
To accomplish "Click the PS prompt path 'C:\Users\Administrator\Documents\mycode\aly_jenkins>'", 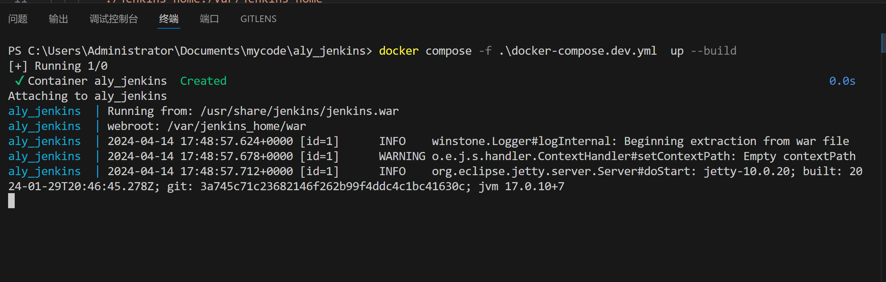I will 200,51.
